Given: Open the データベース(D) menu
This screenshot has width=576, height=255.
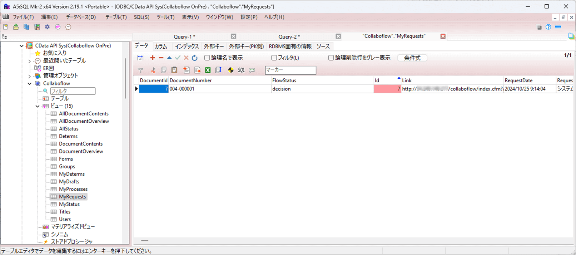Looking at the screenshot, I should tap(81, 17).
